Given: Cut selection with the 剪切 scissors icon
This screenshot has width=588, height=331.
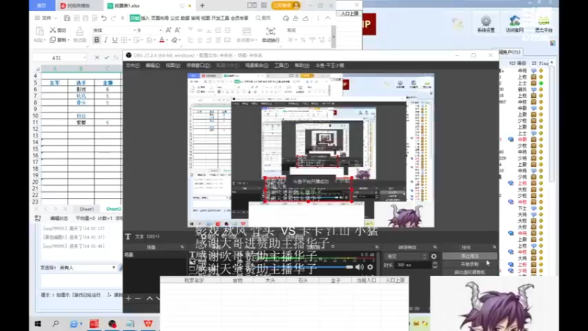Looking at the screenshot, I should point(58,30).
